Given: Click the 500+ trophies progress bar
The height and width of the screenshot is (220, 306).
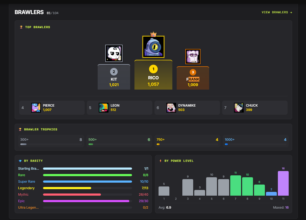Looking at the screenshot, I should tap(119, 144).
